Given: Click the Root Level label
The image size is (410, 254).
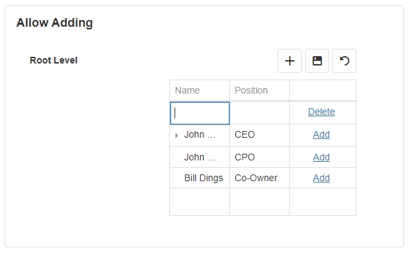Looking at the screenshot, I should pyautogui.click(x=54, y=60).
